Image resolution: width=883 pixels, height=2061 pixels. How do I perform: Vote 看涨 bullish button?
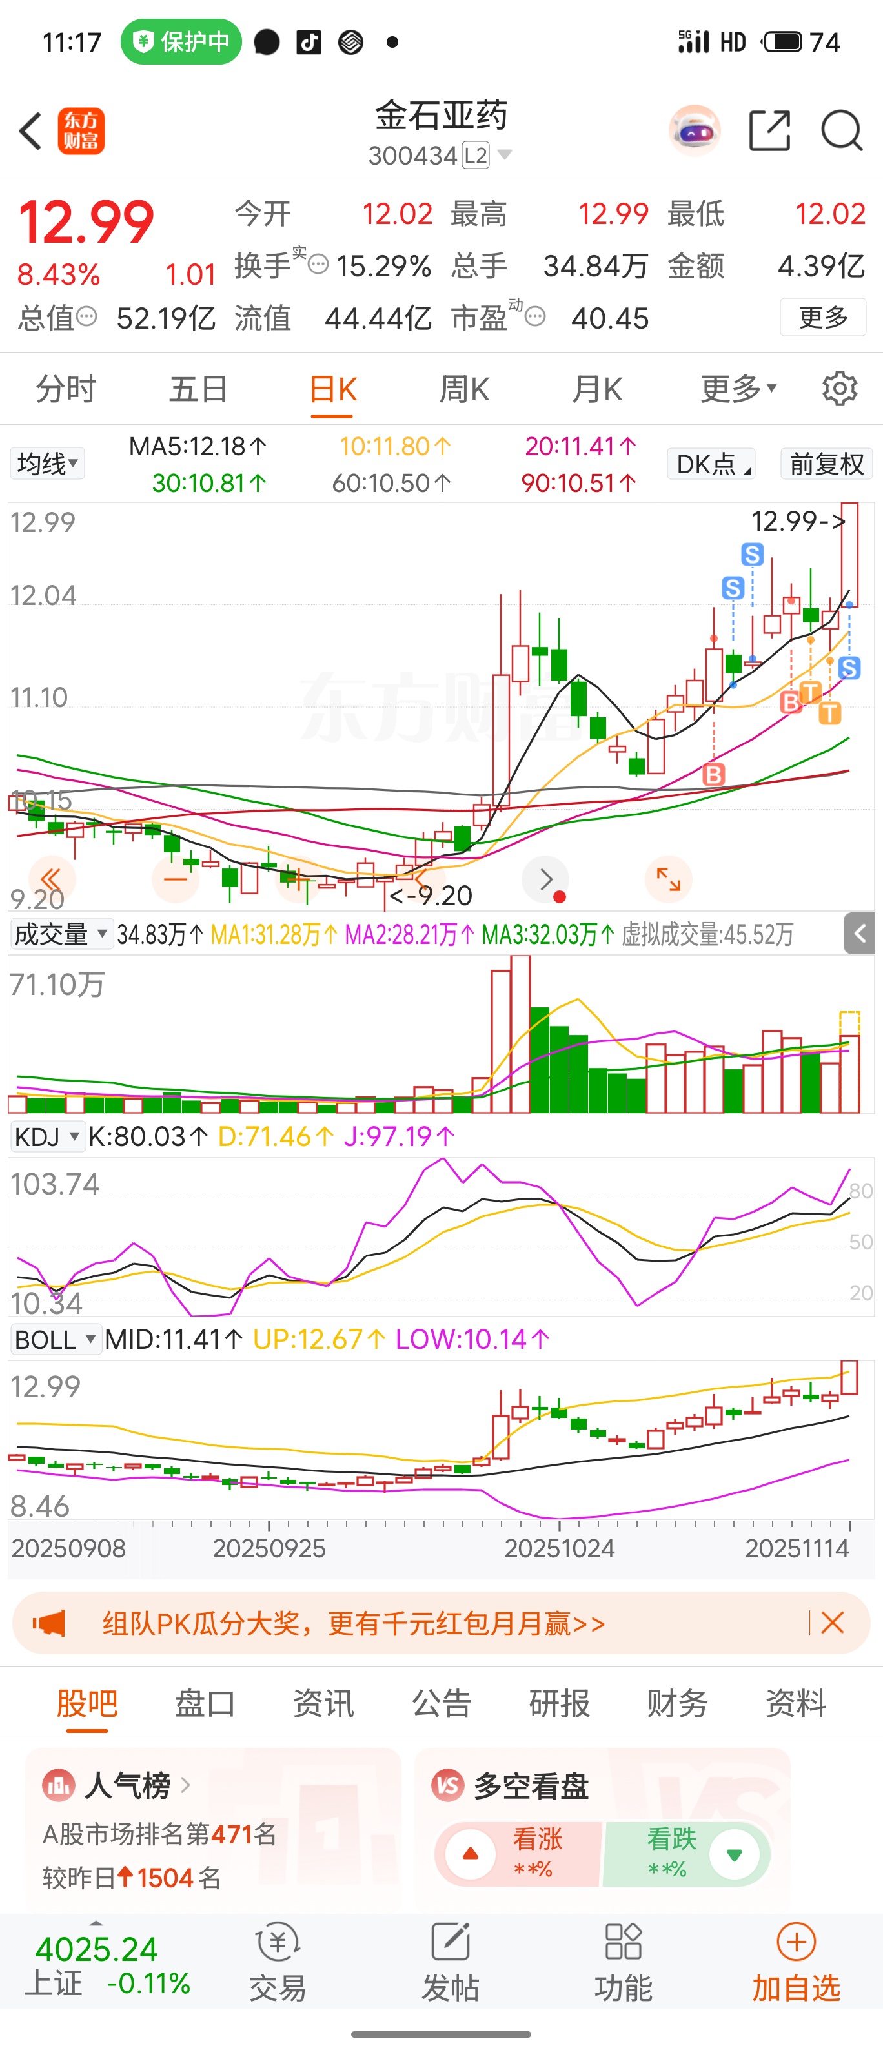518,1854
